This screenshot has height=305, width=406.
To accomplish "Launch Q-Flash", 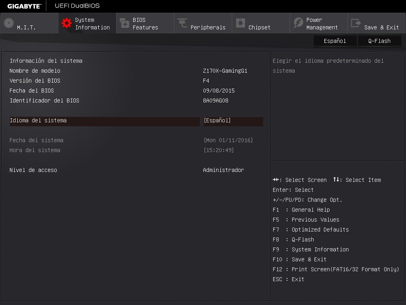I will 379,41.
